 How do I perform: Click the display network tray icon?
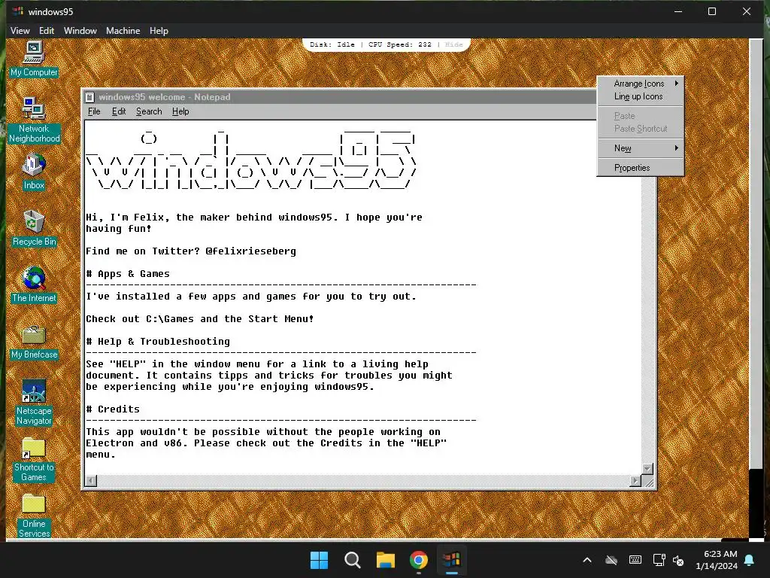point(659,560)
